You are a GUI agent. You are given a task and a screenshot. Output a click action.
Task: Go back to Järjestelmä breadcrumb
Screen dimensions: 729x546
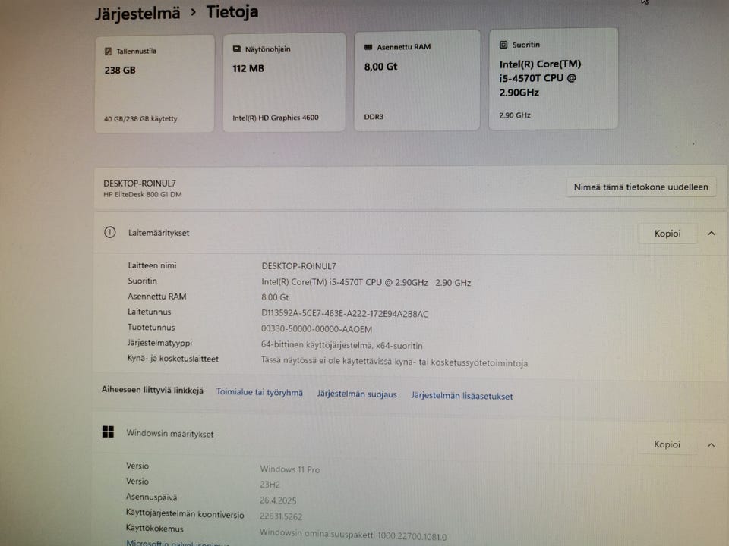point(137,13)
